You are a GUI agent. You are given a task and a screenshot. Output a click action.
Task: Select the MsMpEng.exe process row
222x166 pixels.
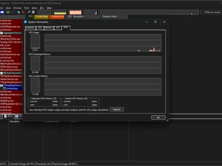click(11, 101)
